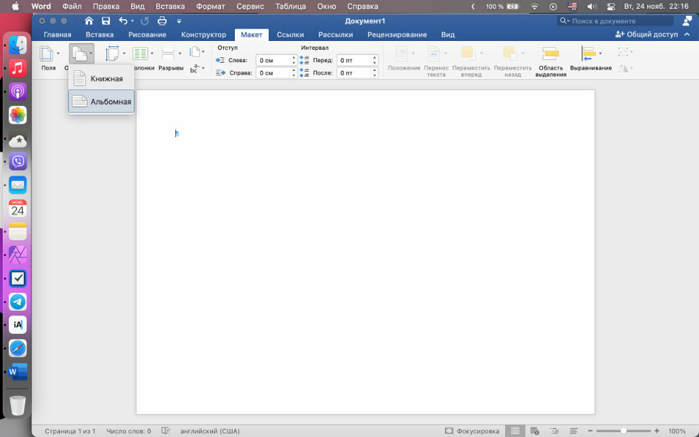Click the Home icon in title bar

tap(89, 21)
